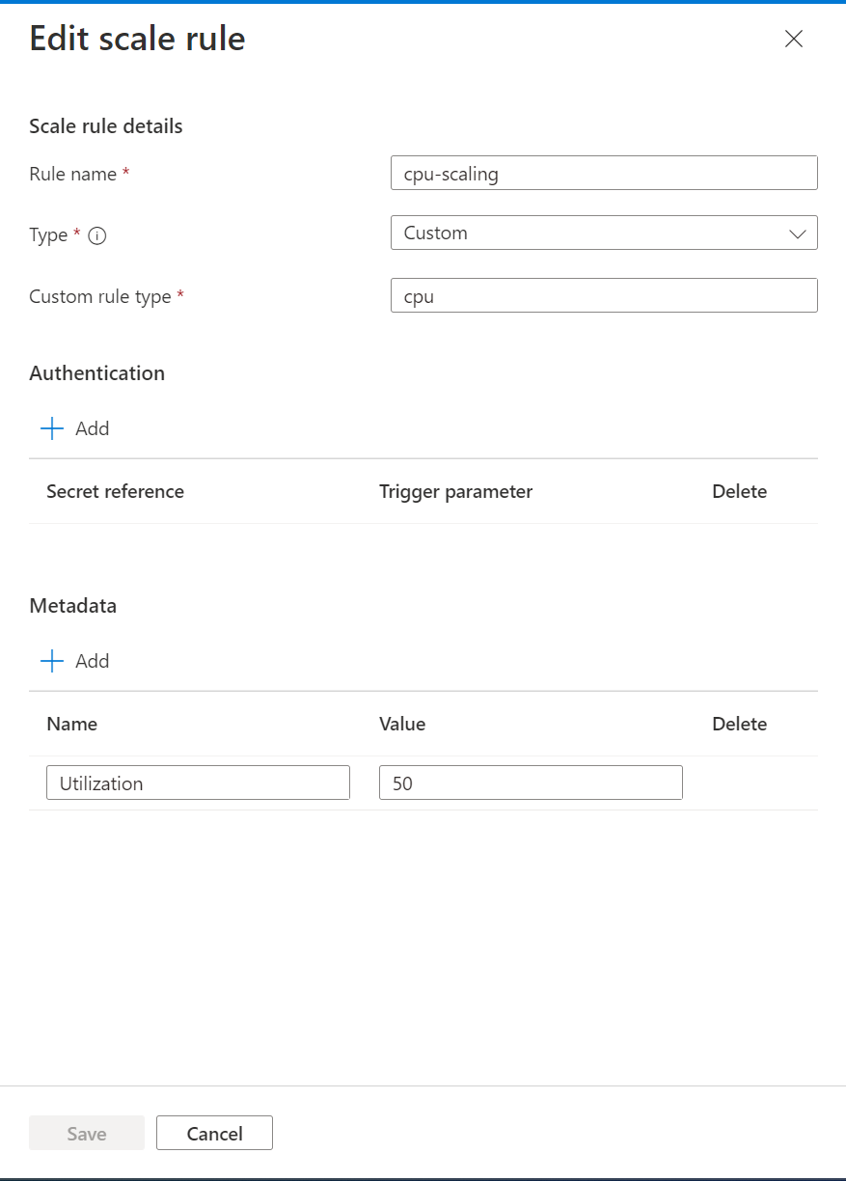This screenshot has width=846, height=1181.
Task: Click the Delete header in the Metadata table
Action: [x=739, y=724]
